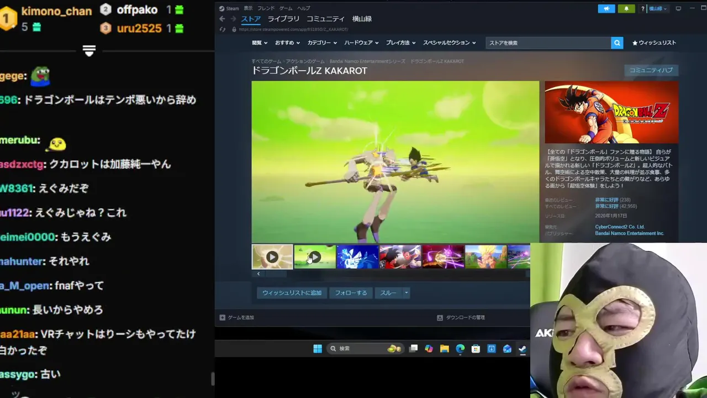Open the コミュニティハブ button
This screenshot has width=707, height=398.
click(x=651, y=70)
